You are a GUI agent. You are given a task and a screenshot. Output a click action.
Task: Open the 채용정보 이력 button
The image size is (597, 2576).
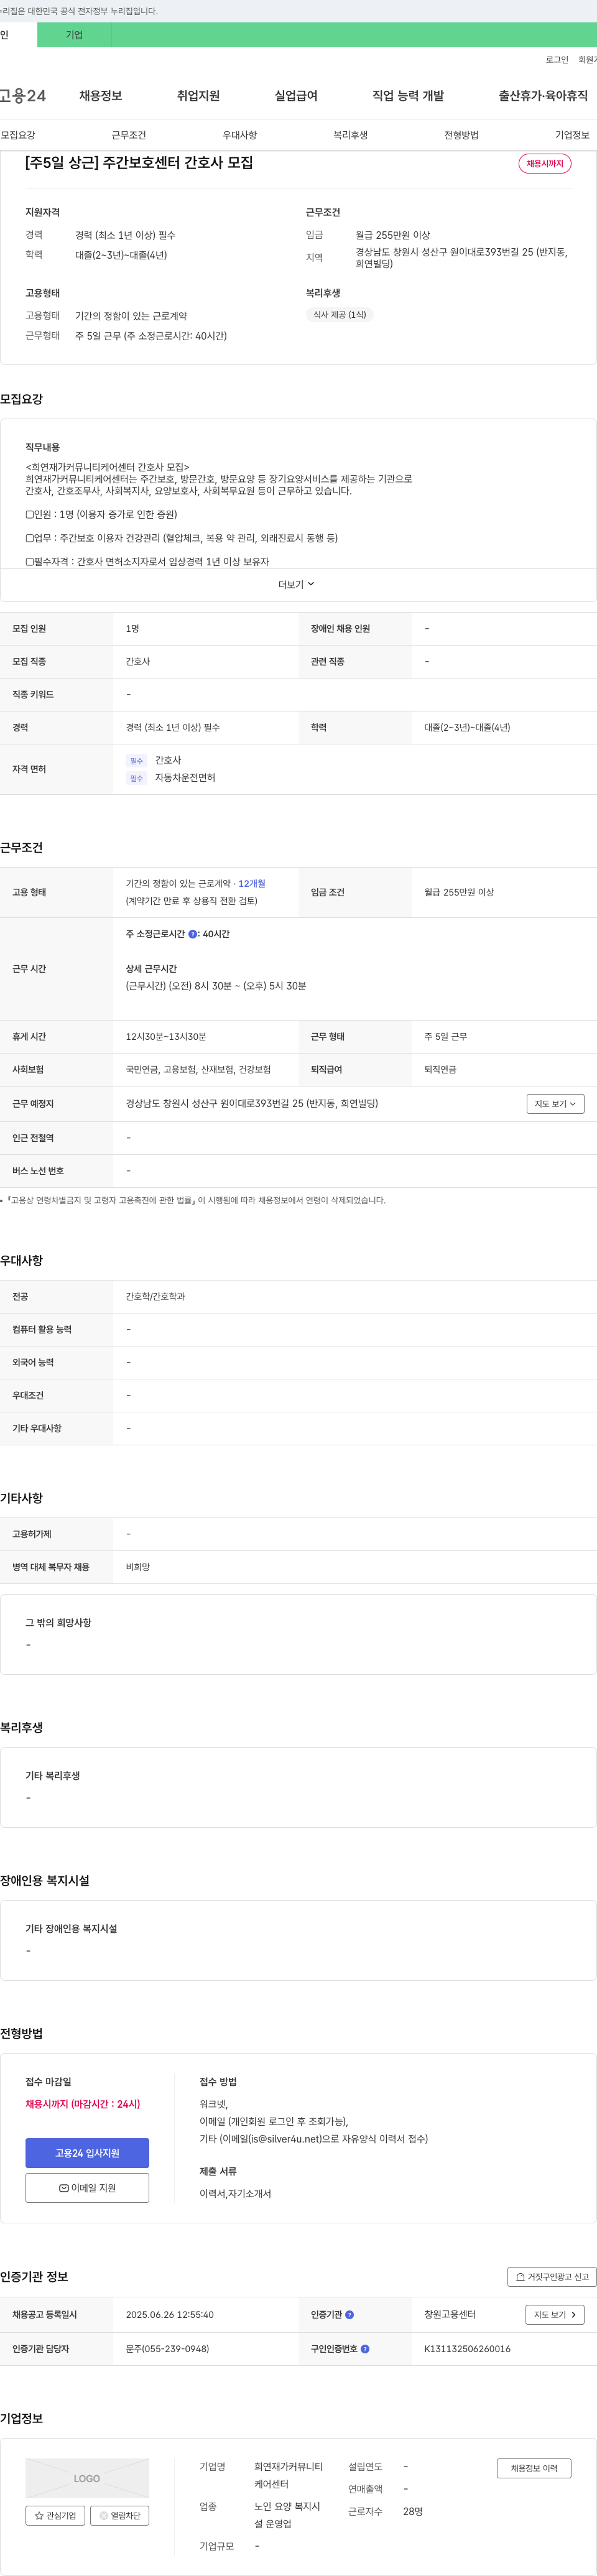(x=534, y=2469)
